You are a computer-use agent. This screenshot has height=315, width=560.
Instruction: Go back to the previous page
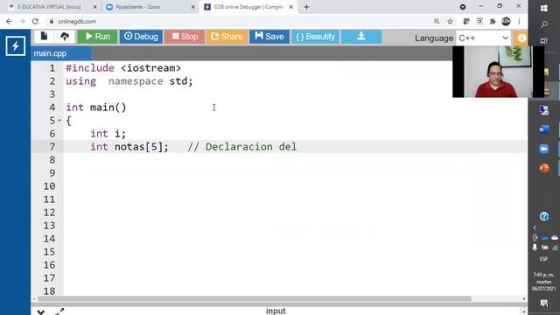click(x=9, y=21)
